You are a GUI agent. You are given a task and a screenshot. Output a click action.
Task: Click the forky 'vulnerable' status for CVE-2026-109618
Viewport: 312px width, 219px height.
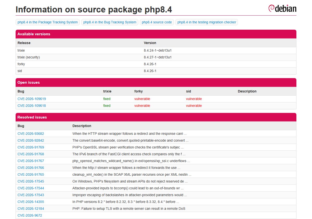(x=142, y=106)
